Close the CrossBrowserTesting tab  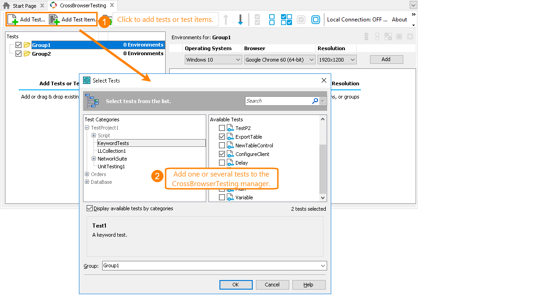(x=112, y=5)
